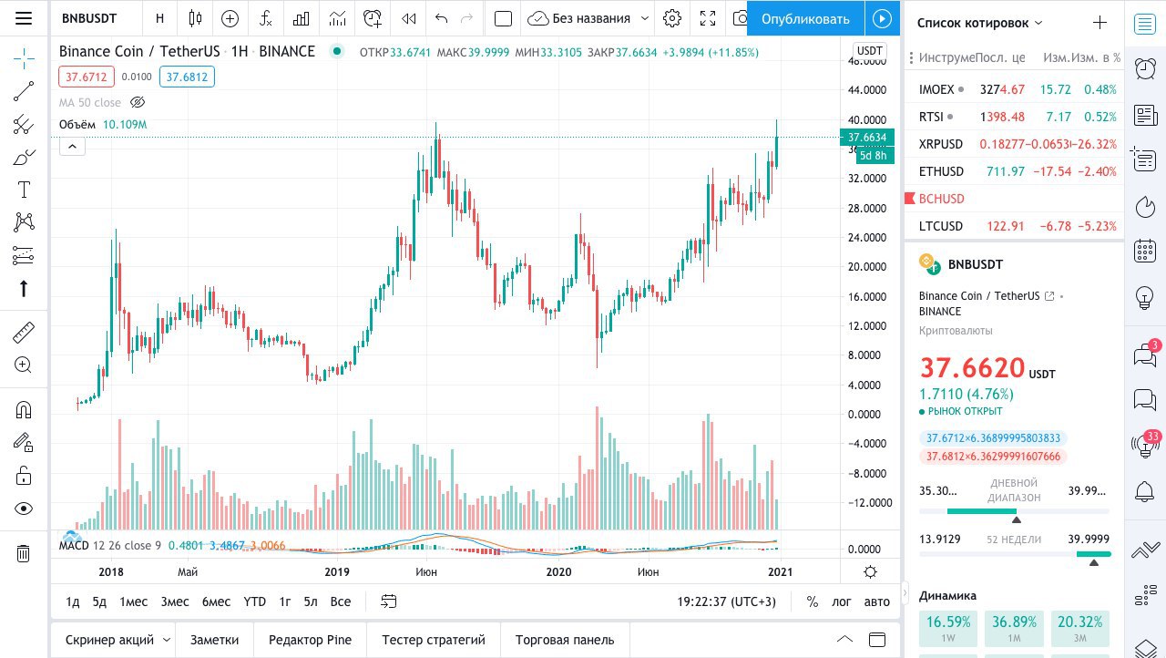Activate the zoom-in tool
Viewport: 1166px width, 658px height.
coord(24,365)
